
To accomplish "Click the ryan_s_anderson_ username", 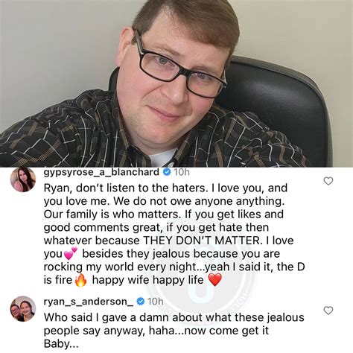I will [x=89, y=302].
